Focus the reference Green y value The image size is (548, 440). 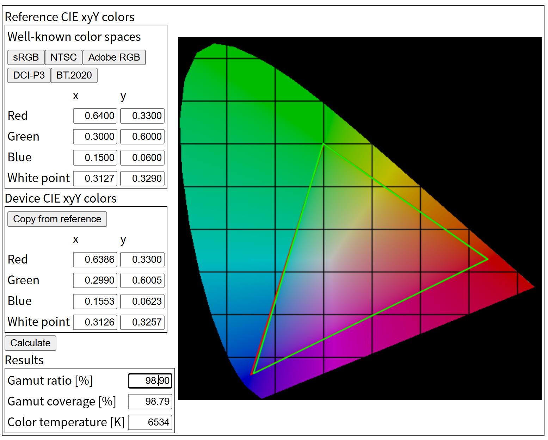pyautogui.click(x=142, y=136)
